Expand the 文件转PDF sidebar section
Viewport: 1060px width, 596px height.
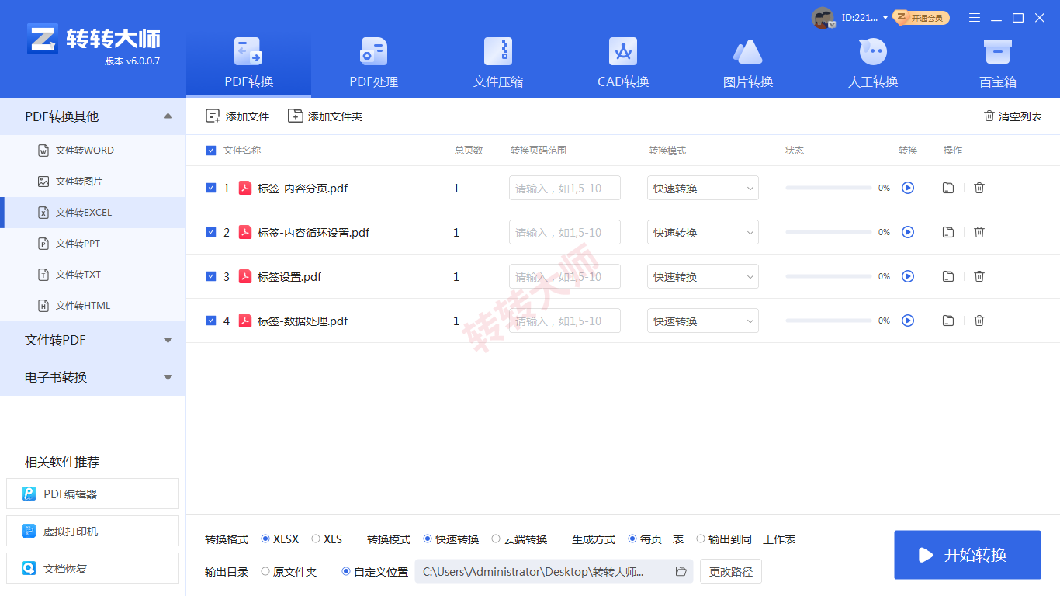(x=93, y=340)
